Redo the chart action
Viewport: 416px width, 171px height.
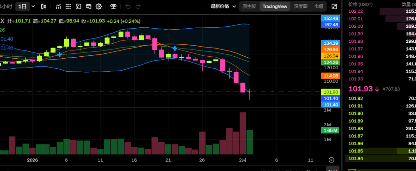[x=138, y=6]
